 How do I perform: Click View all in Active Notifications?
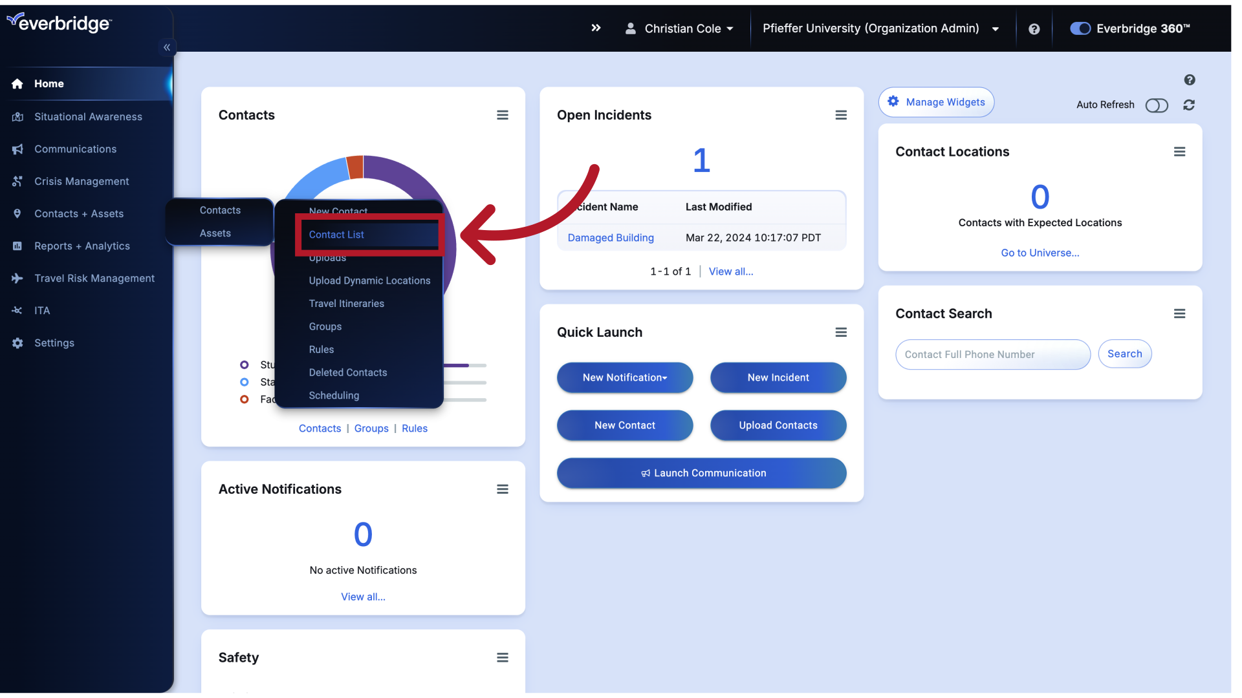(363, 597)
